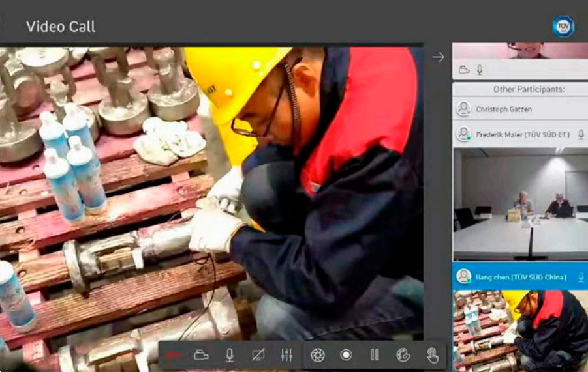The width and height of the screenshot is (588, 372).
Task: Open the meeting room video thumbnail
Action: pyautogui.click(x=520, y=204)
